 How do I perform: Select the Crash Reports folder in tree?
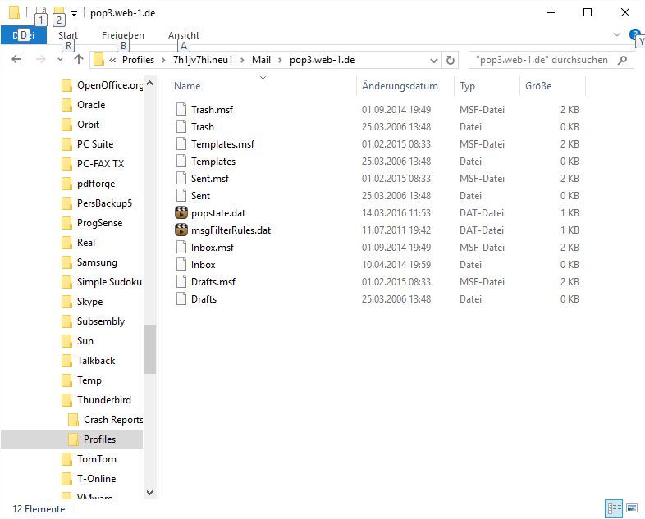[113, 420]
